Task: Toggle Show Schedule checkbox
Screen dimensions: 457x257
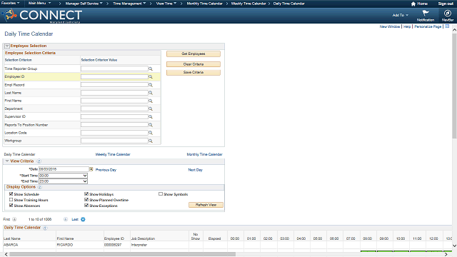Action: pyautogui.click(x=11, y=193)
